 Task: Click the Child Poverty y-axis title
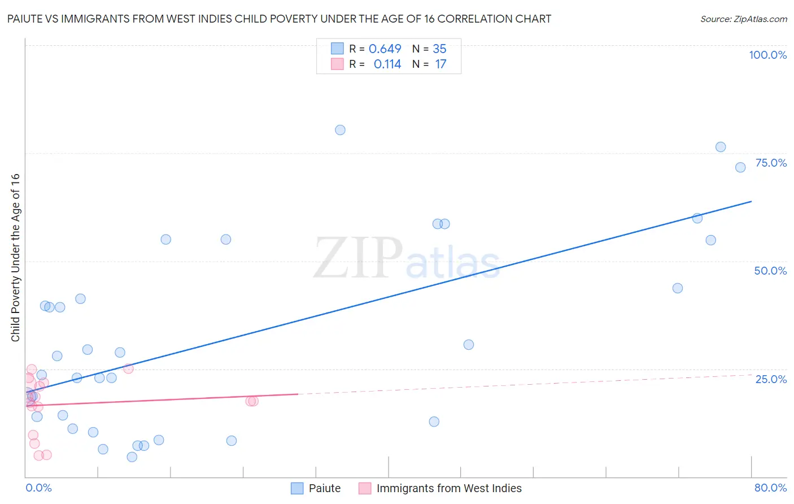[x=15, y=257]
